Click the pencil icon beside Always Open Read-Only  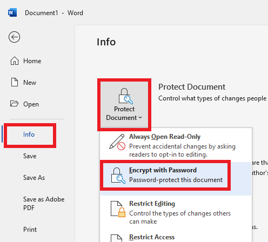117,142
